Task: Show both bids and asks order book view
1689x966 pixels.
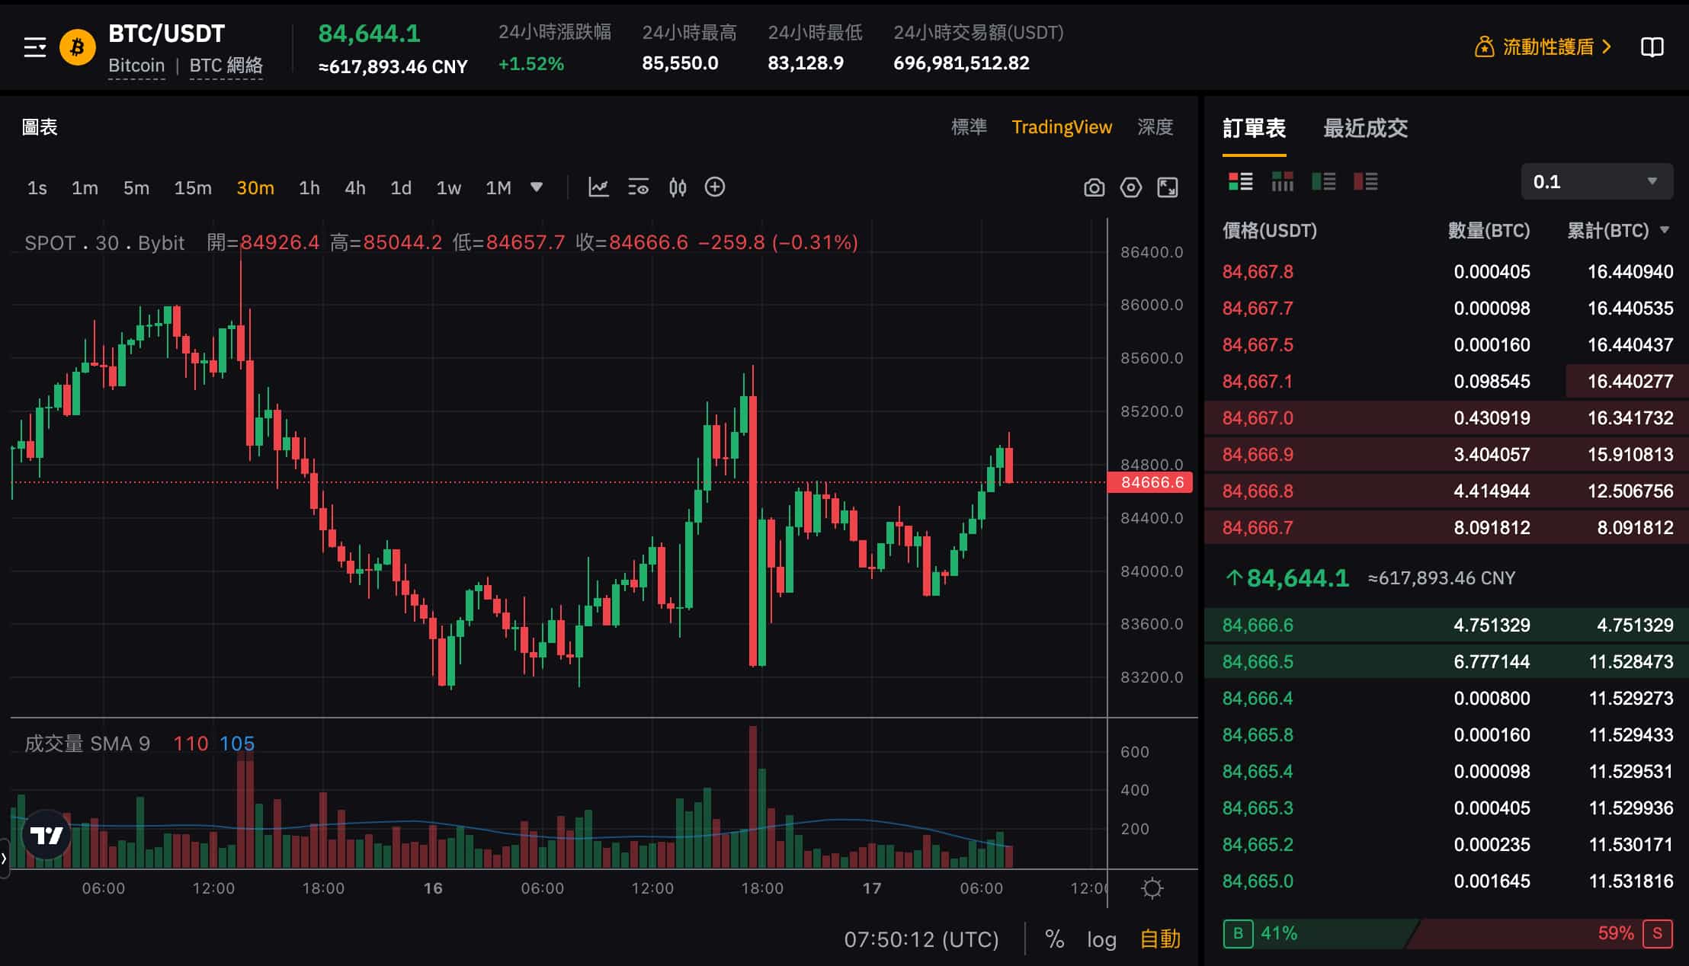Action: pyautogui.click(x=1240, y=181)
